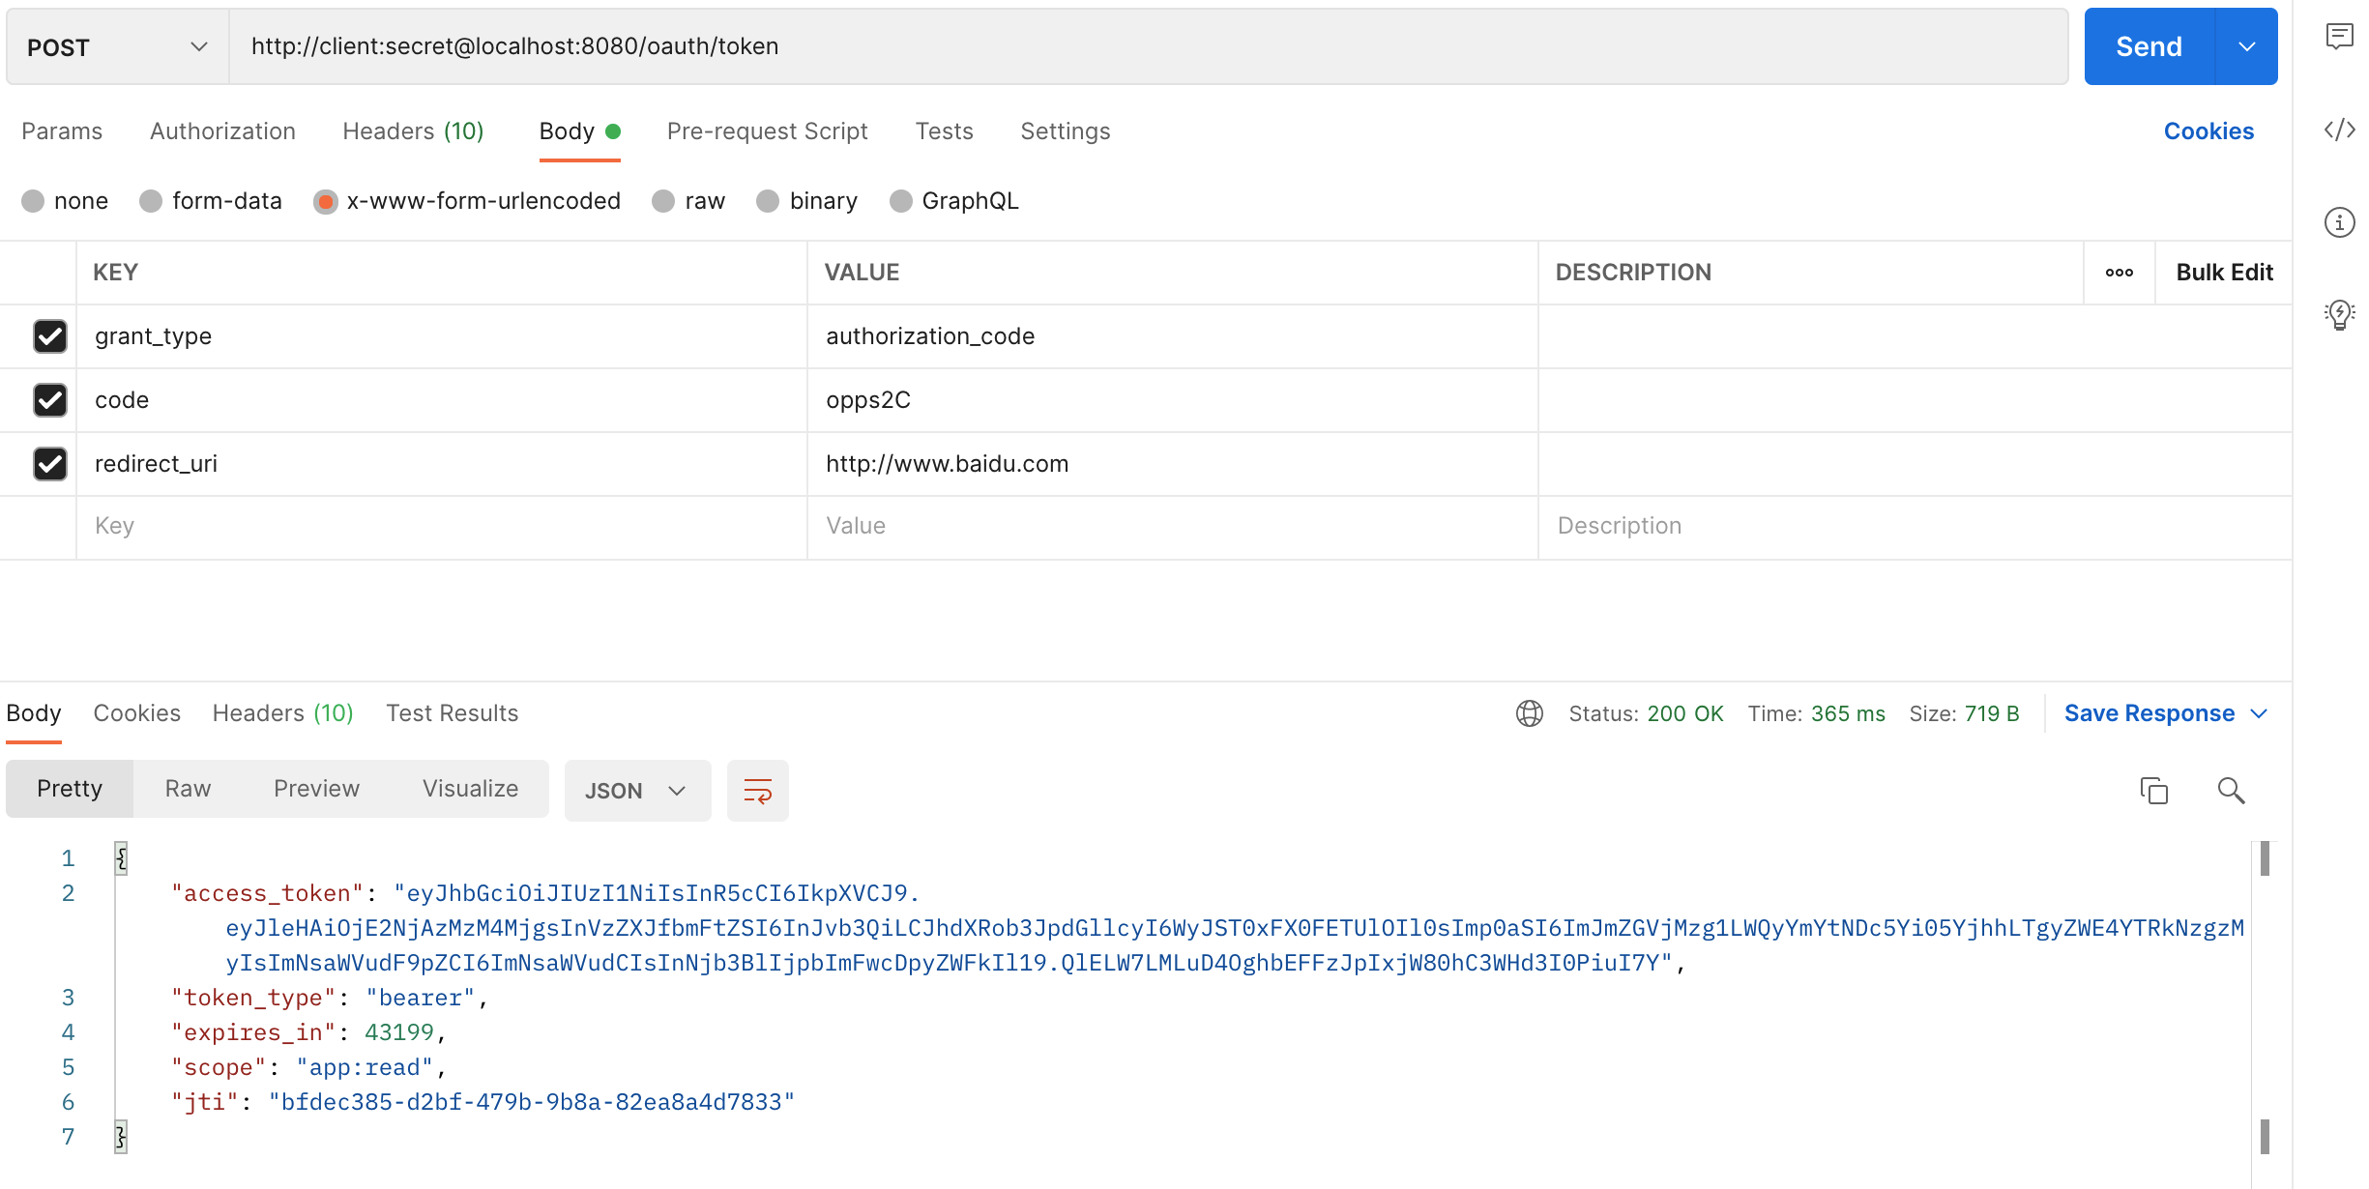Viewport: 2369px width, 1189px height.
Task: Uncheck the redirect_uri parameter checkbox
Action: pos(50,464)
